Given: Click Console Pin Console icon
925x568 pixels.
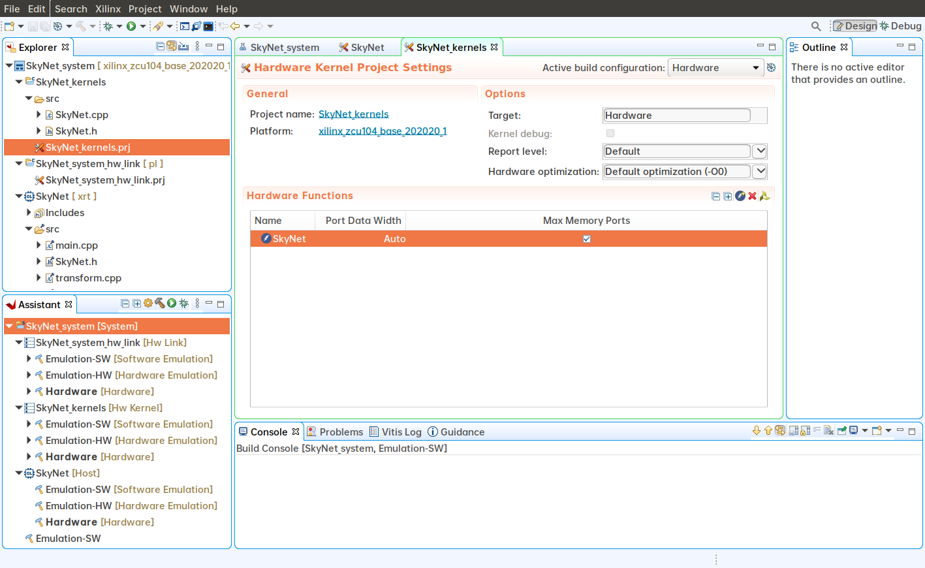Looking at the screenshot, I should click(x=842, y=431).
